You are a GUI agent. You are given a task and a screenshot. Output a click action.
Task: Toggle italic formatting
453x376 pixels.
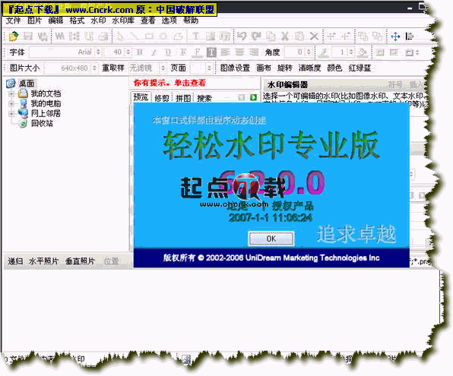(x=154, y=52)
